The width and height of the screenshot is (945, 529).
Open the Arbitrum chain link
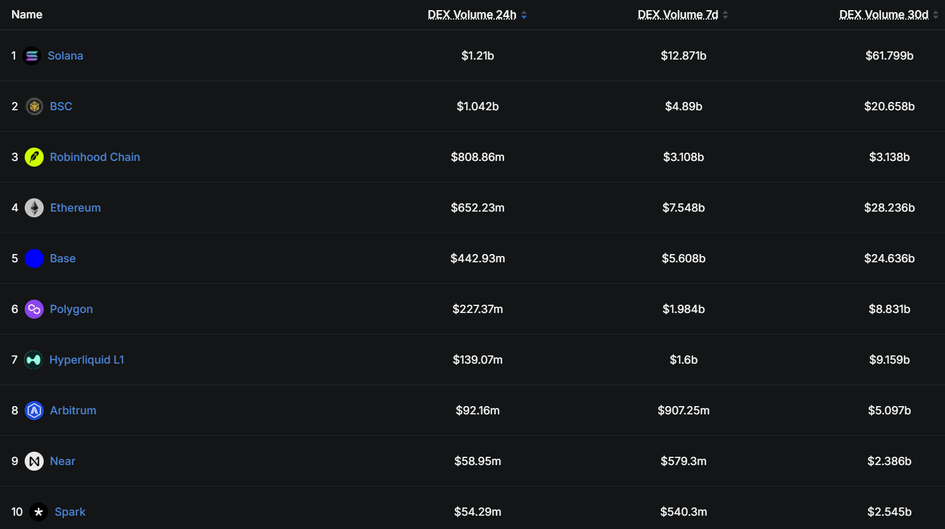(x=73, y=411)
